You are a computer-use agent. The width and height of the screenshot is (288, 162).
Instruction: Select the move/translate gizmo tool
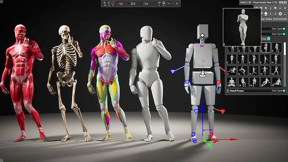point(105,3)
